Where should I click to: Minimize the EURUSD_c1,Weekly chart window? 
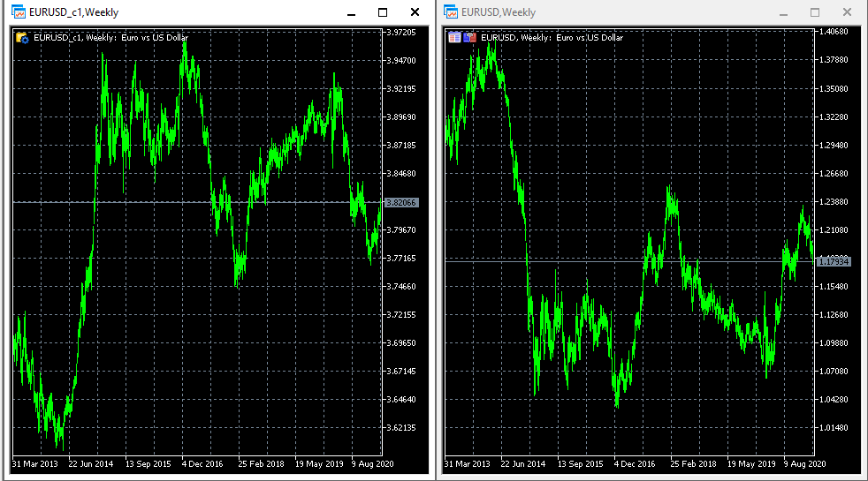[x=351, y=12]
